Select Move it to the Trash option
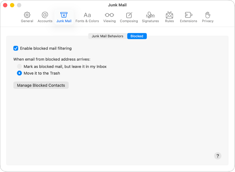 click(x=19, y=73)
